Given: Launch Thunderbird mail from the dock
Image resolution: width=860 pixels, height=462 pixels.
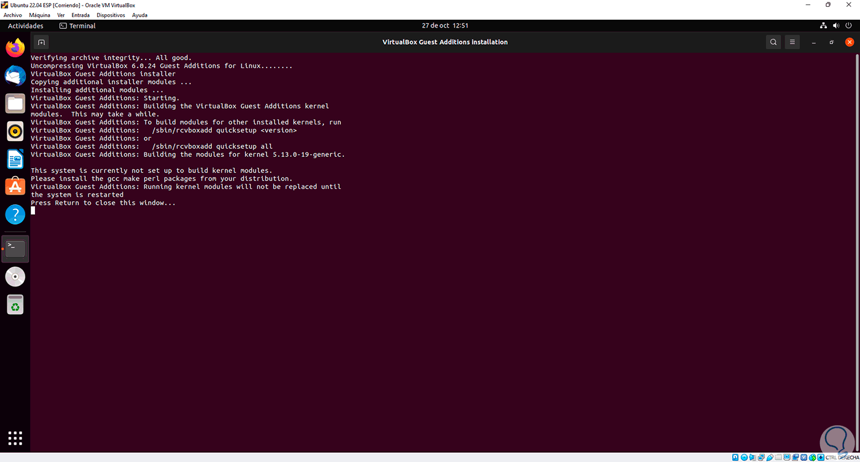Looking at the screenshot, I should pyautogui.click(x=15, y=75).
